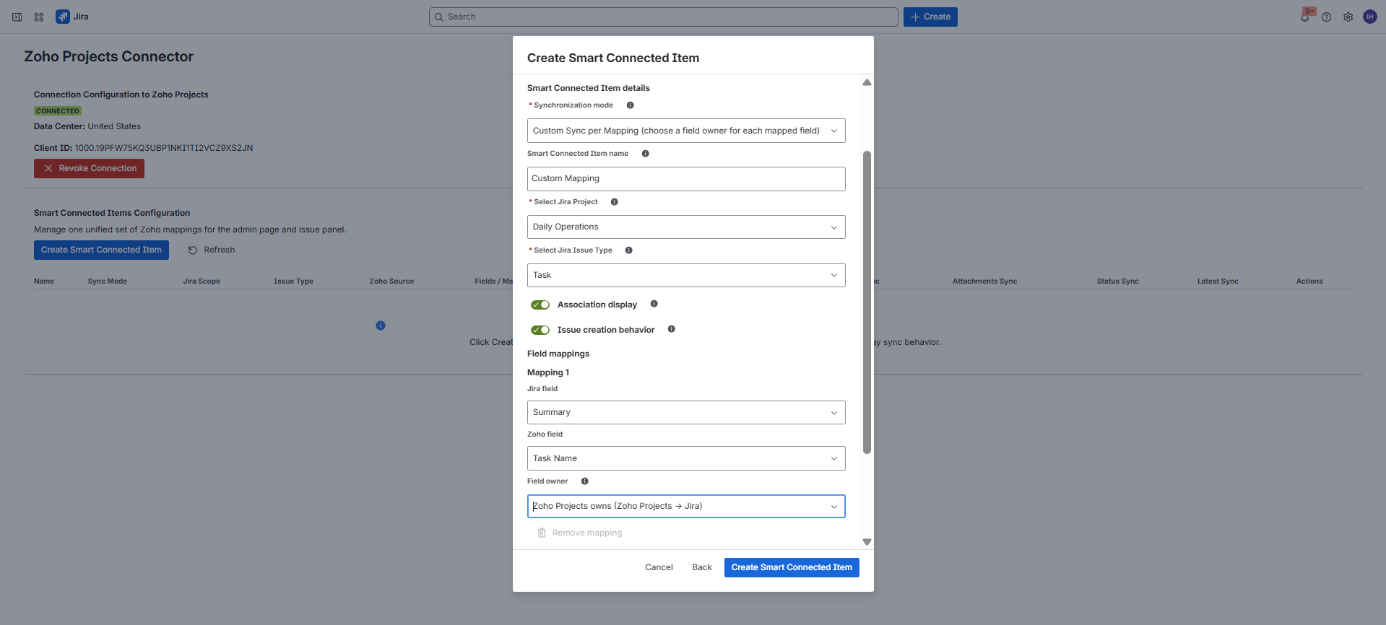Click the Issue creation behavior info icon
Viewport: 1386px width, 625px height.
(x=671, y=329)
